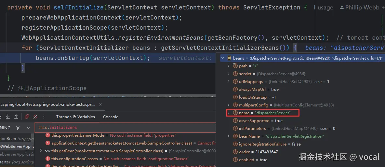Expand the servlet field node

click(228, 74)
